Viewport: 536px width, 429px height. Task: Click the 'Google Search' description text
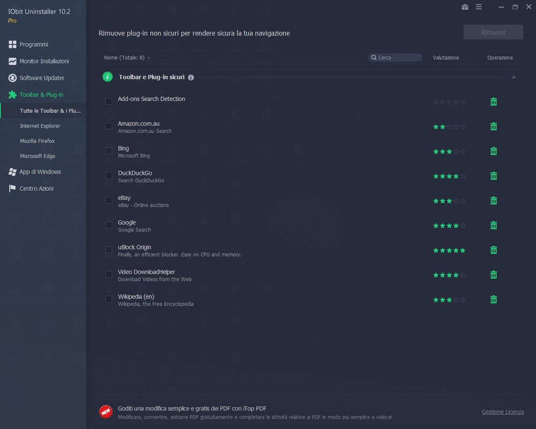pyautogui.click(x=135, y=230)
